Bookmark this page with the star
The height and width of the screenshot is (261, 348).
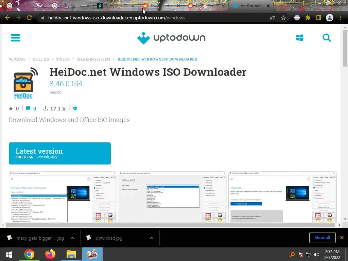coord(283,18)
